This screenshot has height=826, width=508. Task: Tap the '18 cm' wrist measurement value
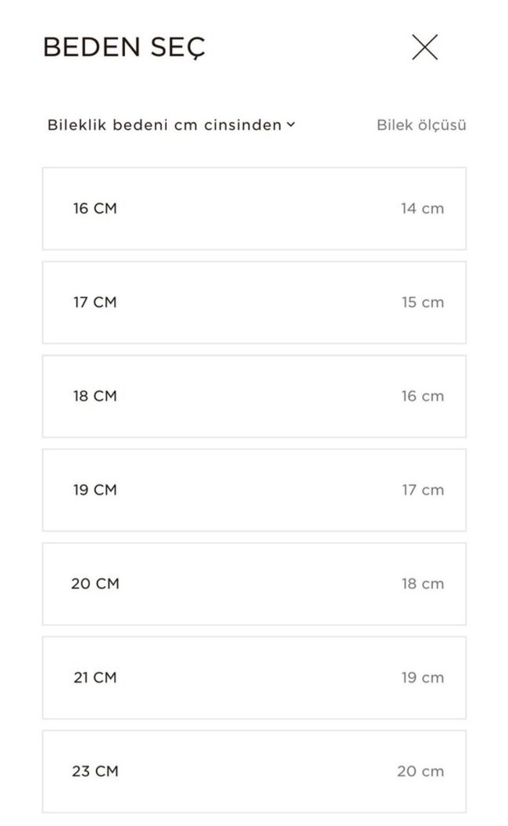coord(422,584)
